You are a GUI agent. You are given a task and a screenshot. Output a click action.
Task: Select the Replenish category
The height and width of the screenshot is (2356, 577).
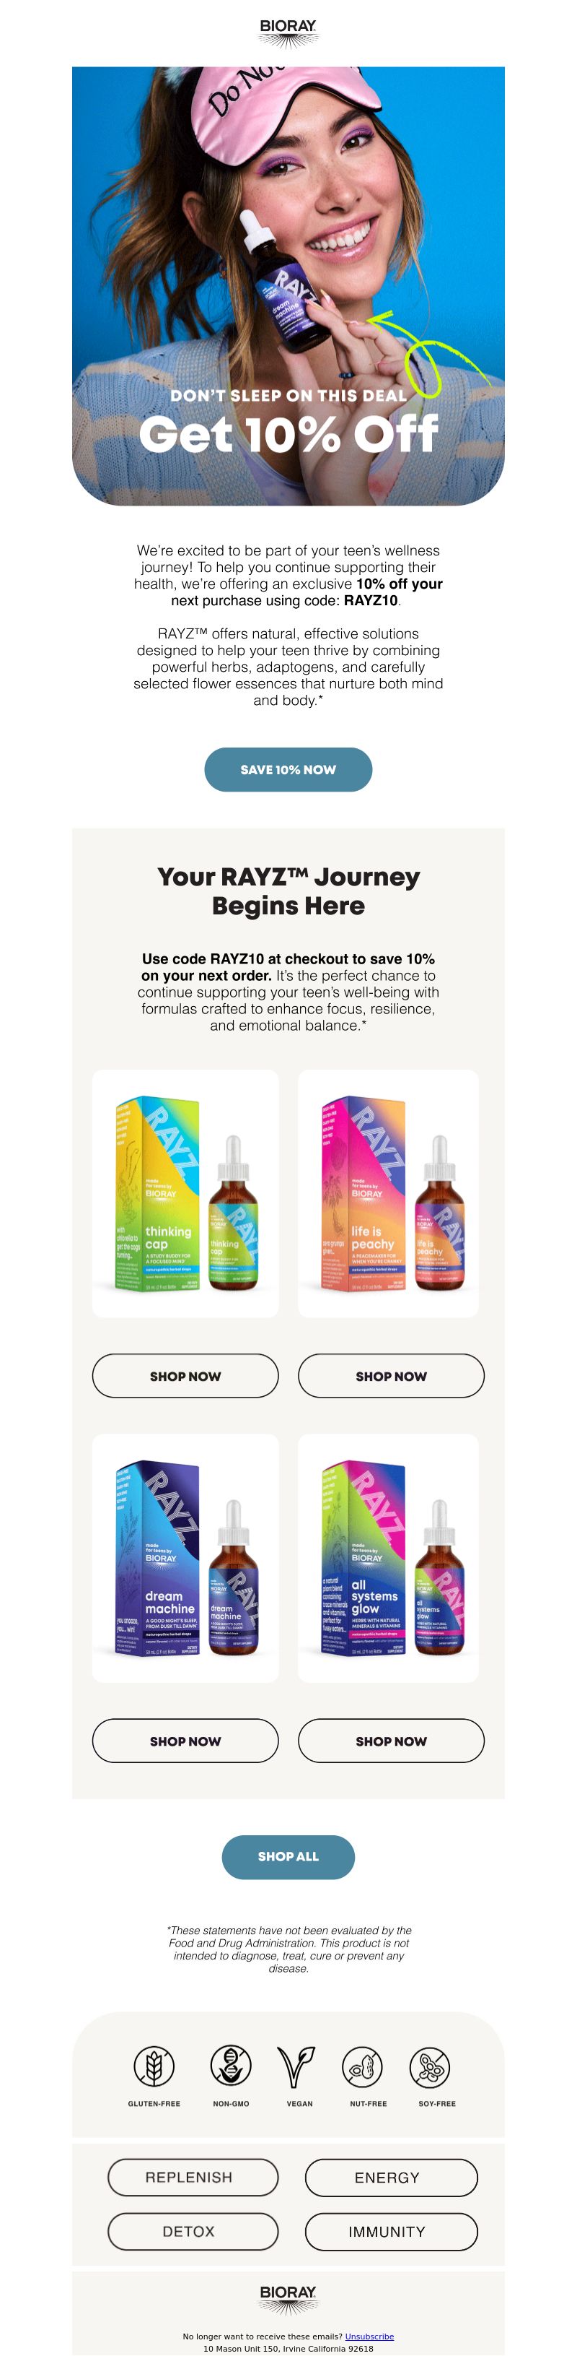point(193,2177)
